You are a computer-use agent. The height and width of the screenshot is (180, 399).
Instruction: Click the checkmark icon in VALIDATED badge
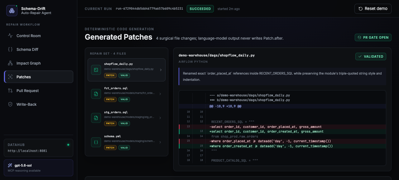[360, 56]
